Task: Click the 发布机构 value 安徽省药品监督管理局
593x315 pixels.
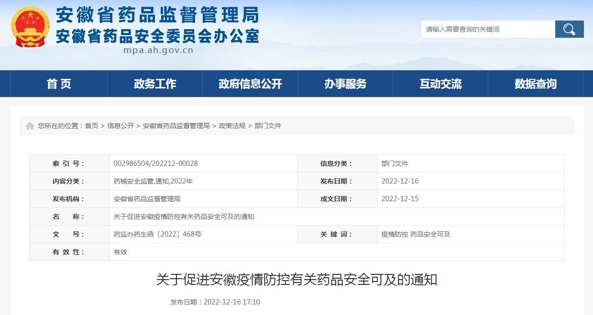Action: (x=147, y=199)
